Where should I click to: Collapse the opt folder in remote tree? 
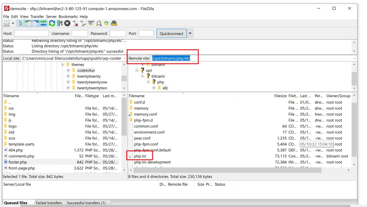[137, 70]
